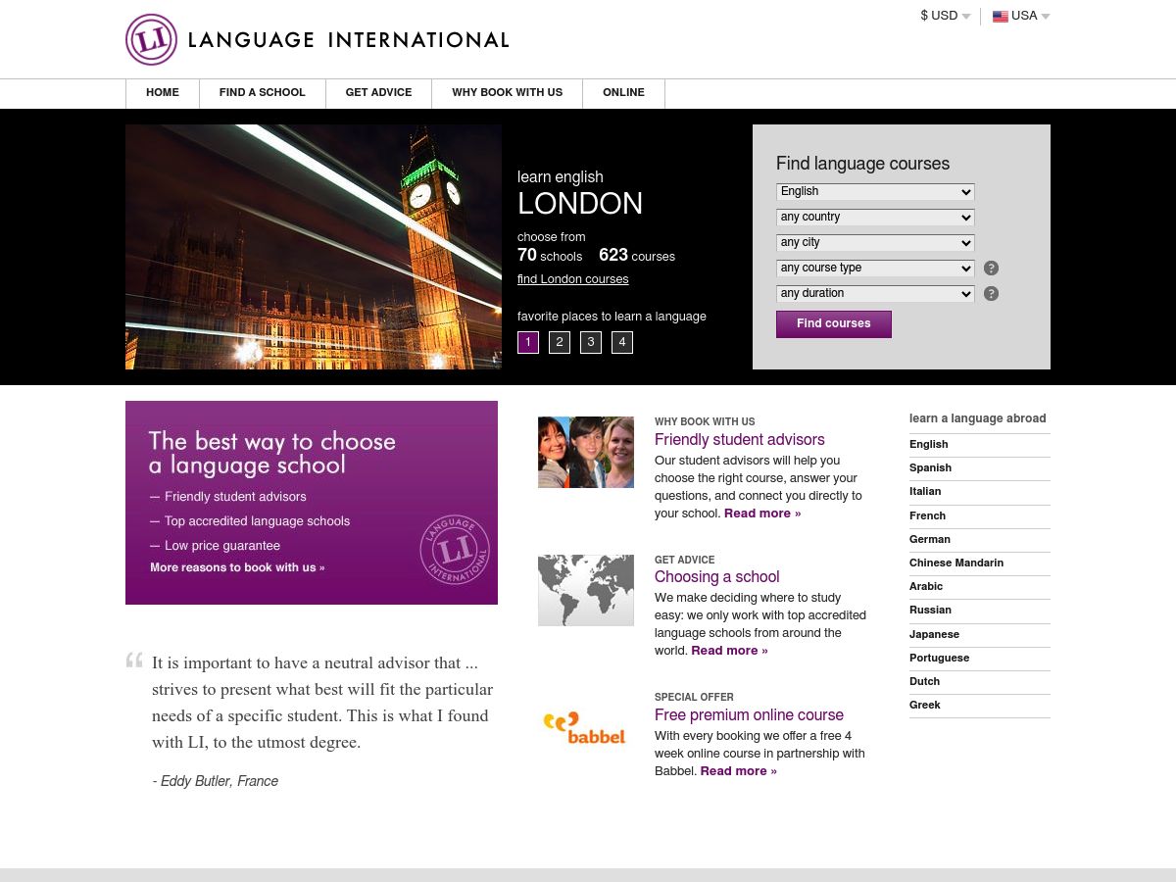Open the $ USD currency dropdown

point(946,16)
